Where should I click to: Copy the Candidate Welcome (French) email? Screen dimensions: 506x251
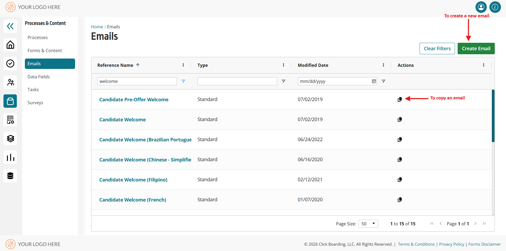tap(400, 200)
